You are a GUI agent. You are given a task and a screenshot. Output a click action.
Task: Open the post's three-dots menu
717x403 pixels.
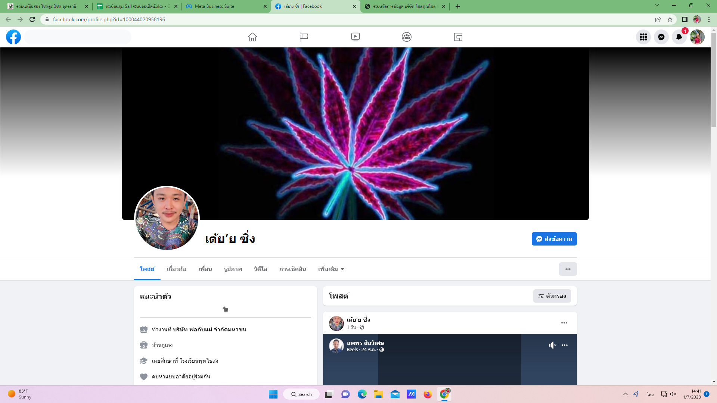[564, 323]
